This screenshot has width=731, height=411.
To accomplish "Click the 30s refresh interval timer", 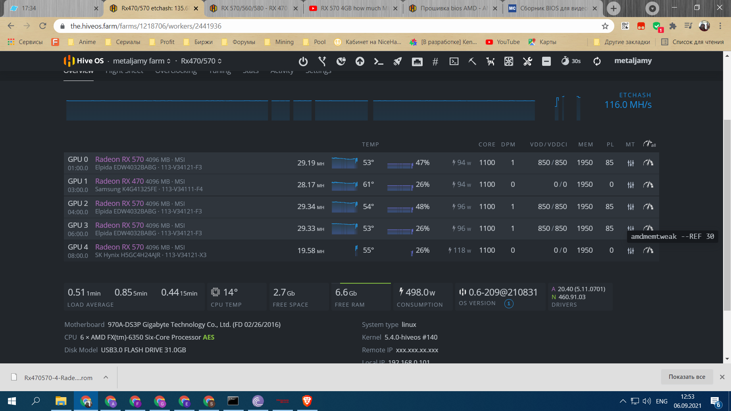I will point(571,61).
